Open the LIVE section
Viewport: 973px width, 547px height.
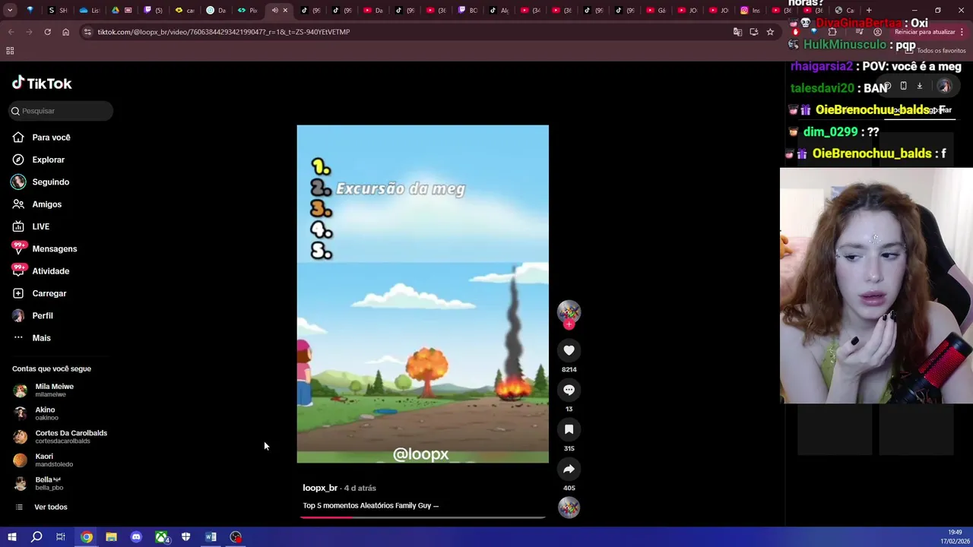pyautogui.click(x=30, y=226)
